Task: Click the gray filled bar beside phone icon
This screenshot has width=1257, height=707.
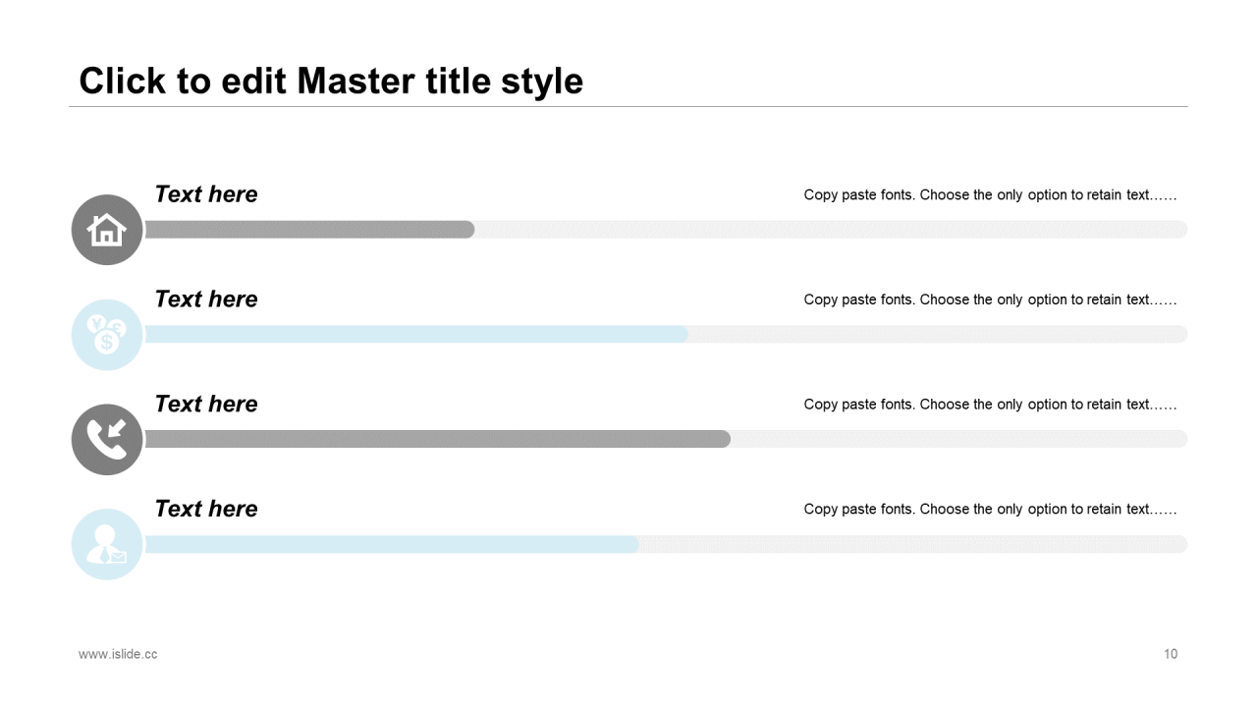Action: [x=437, y=439]
